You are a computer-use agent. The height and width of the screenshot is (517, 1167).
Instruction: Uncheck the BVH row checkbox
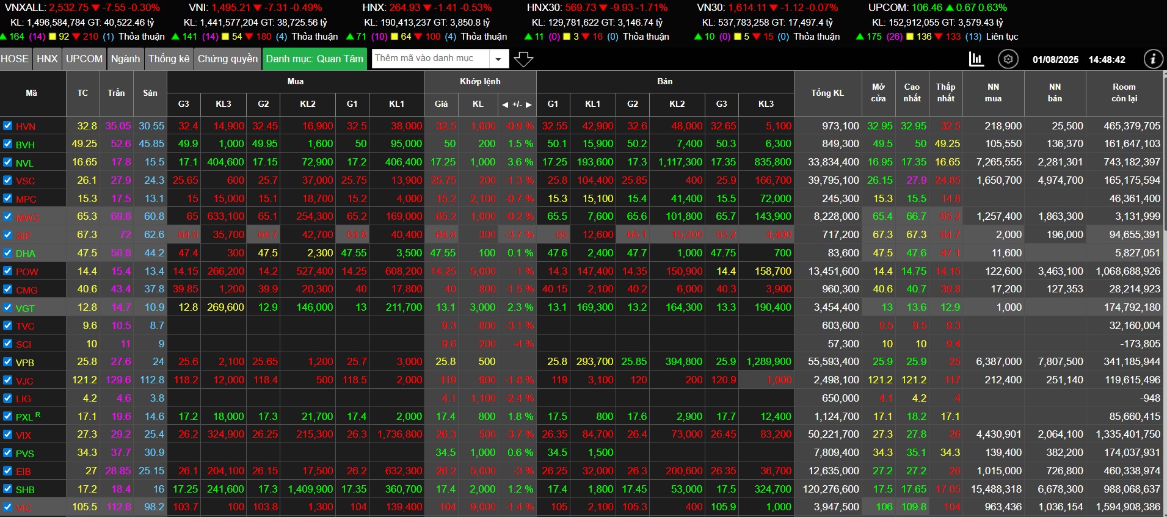[x=7, y=144]
